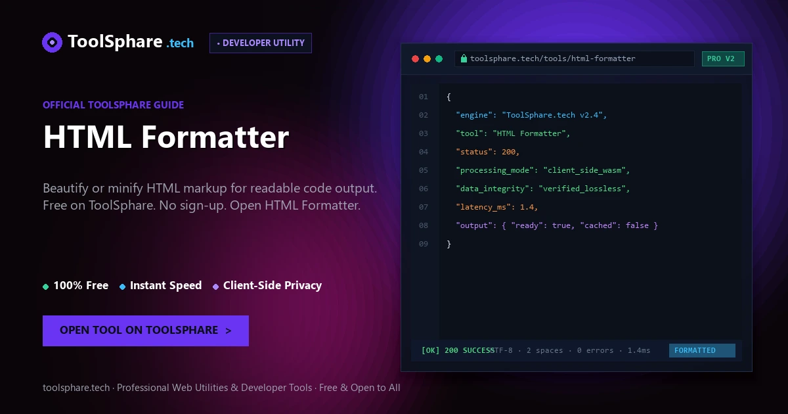Click the 2 spaces status entry
The width and height of the screenshot is (788, 414).
(x=544, y=350)
